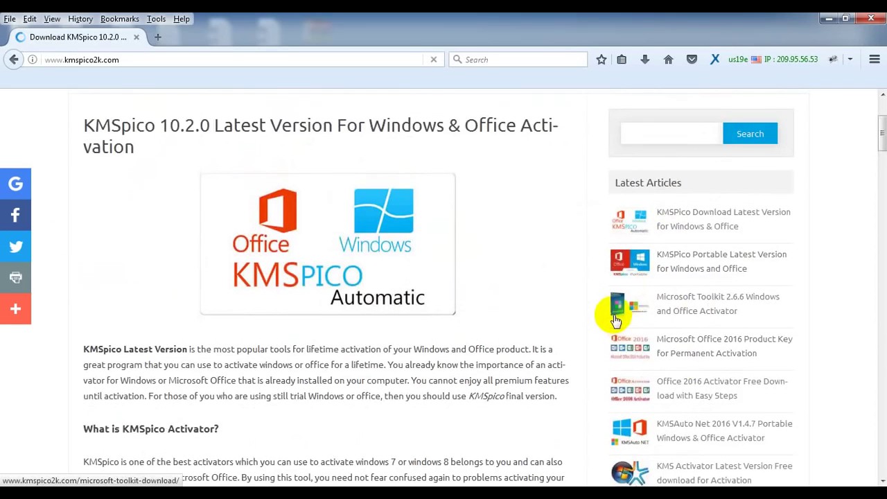Print the page via sidebar printer icon

click(15, 278)
